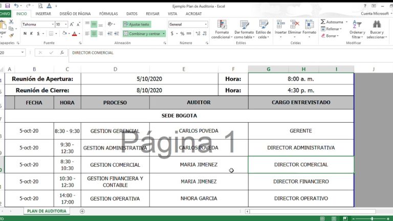Open Formato condicional icon
The width and height of the screenshot is (393, 221).
tap(222, 30)
